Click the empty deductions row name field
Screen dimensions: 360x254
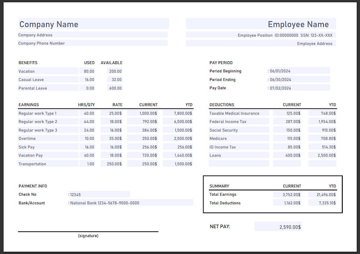pos(239,164)
